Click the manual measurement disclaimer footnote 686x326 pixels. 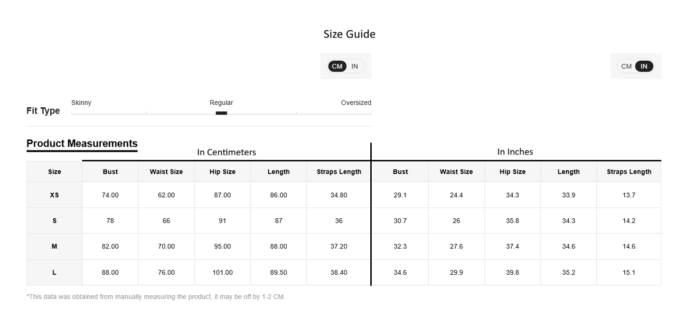pos(156,297)
